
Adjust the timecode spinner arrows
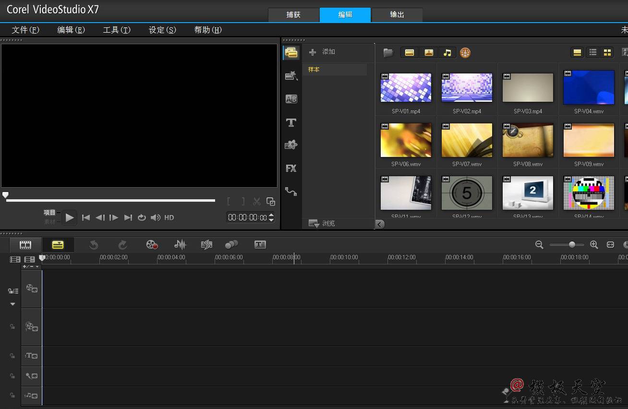[x=271, y=217]
